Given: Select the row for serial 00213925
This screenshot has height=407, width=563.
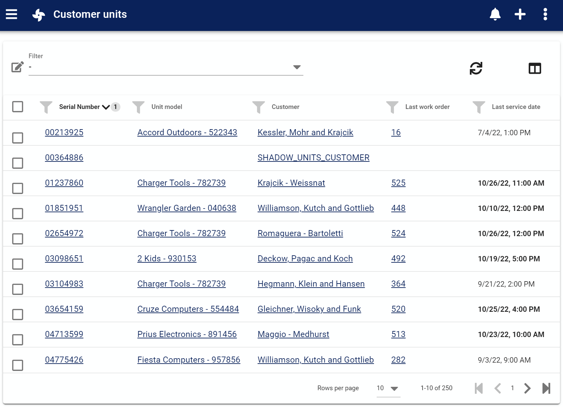Looking at the screenshot, I should (x=17, y=138).
